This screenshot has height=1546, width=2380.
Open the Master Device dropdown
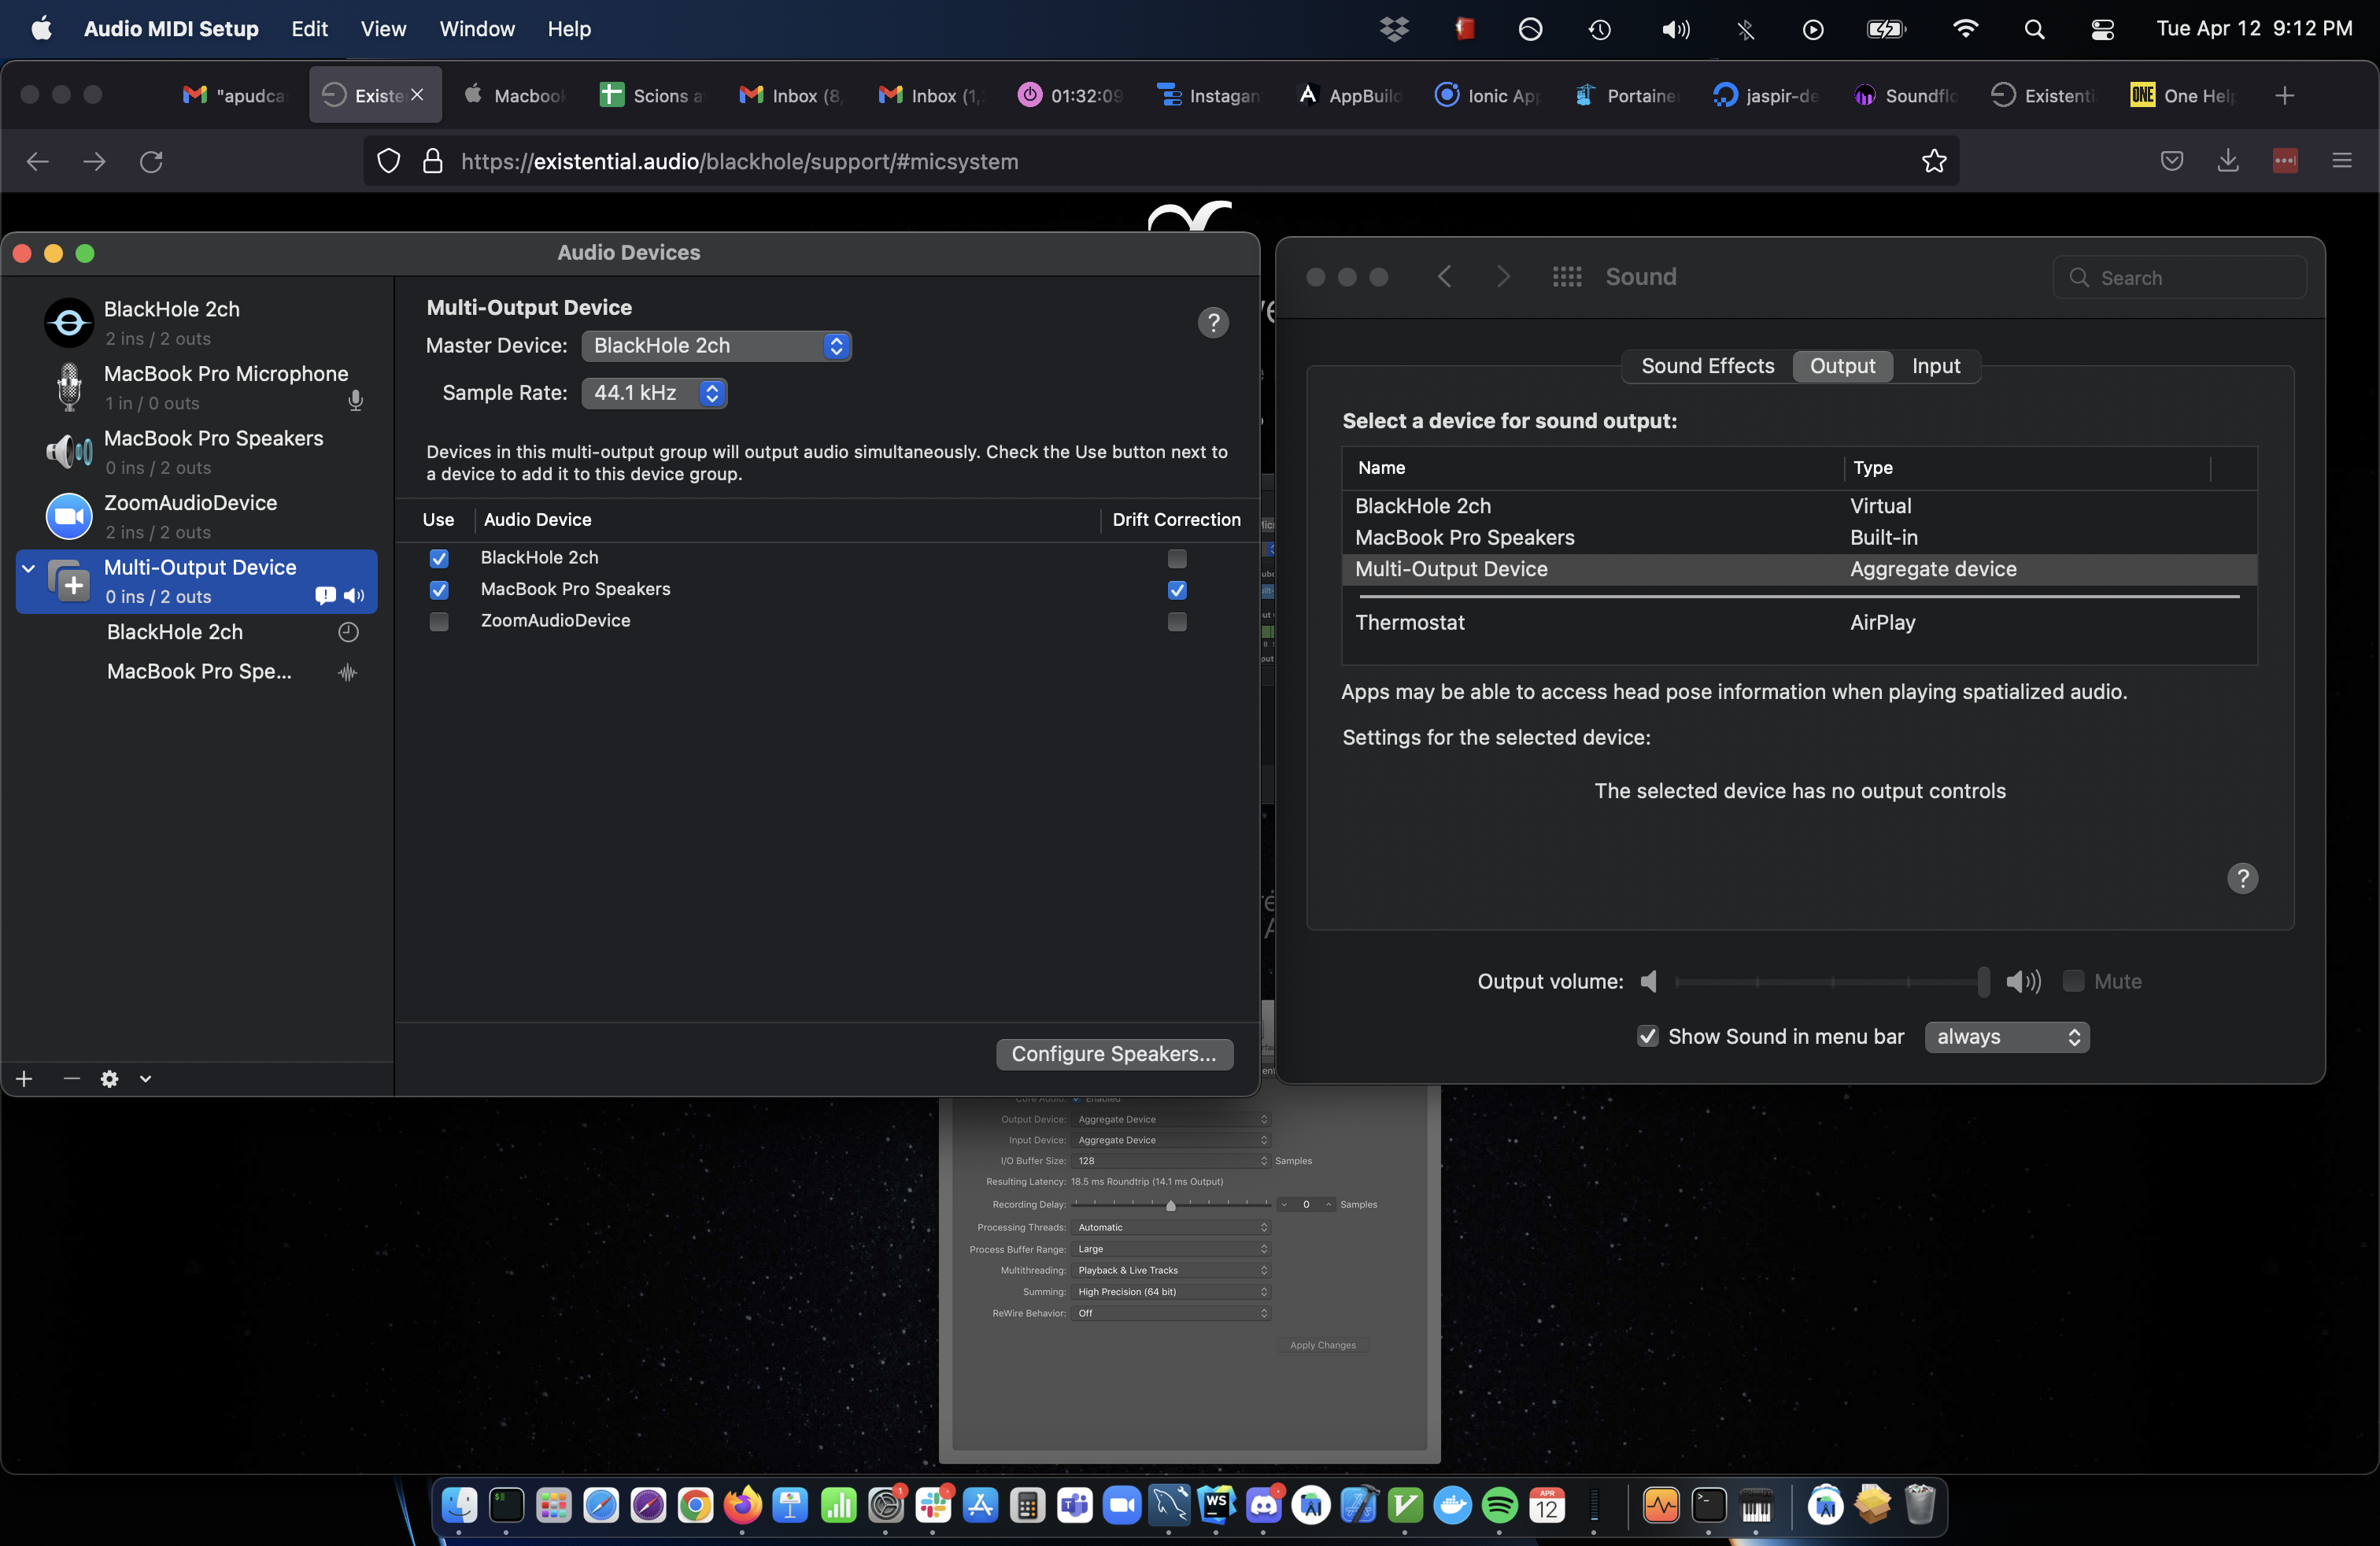[716, 346]
